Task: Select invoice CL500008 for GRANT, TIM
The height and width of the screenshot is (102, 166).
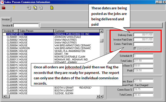Action: [x=51, y=54]
